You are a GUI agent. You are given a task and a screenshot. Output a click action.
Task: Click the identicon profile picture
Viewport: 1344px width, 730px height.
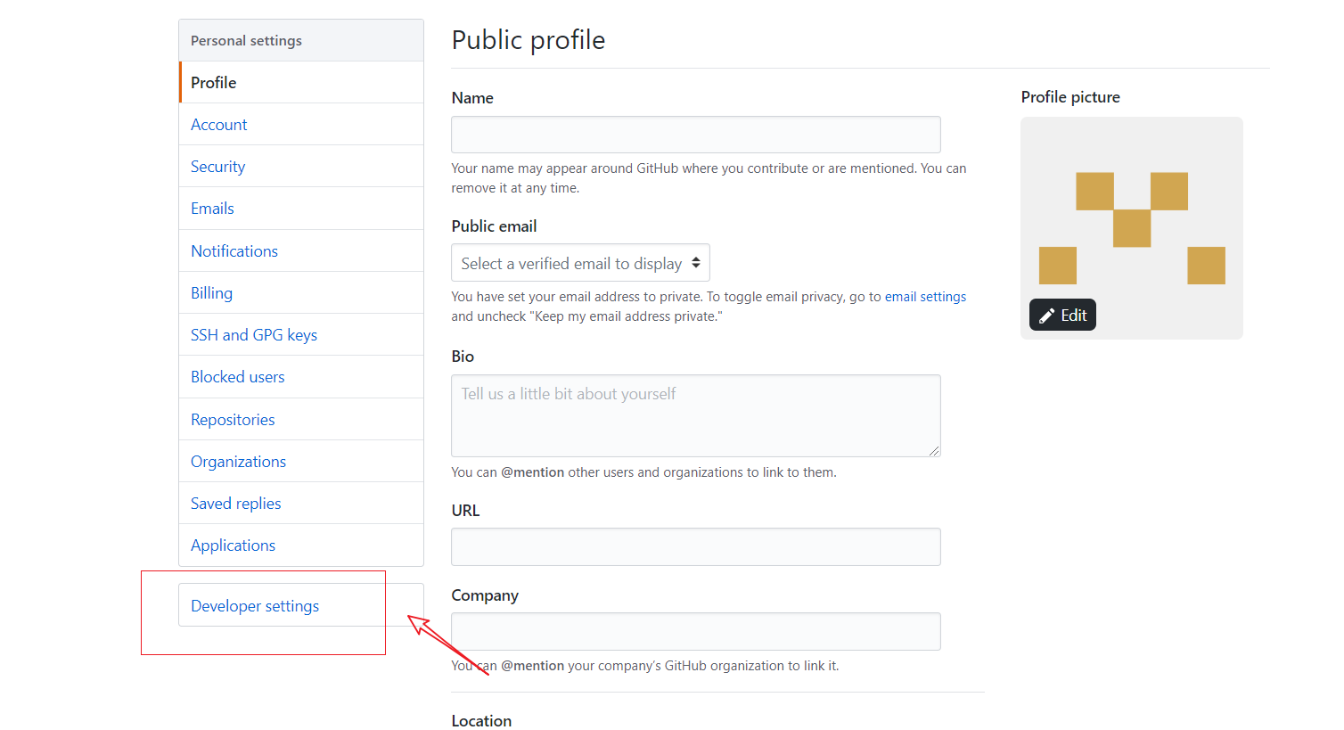pyautogui.click(x=1132, y=228)
